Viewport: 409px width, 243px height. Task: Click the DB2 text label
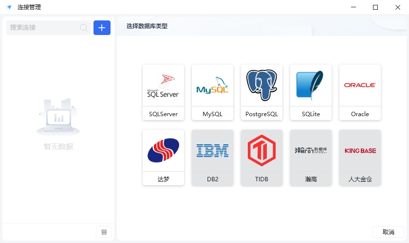click(x=213, y=179)
